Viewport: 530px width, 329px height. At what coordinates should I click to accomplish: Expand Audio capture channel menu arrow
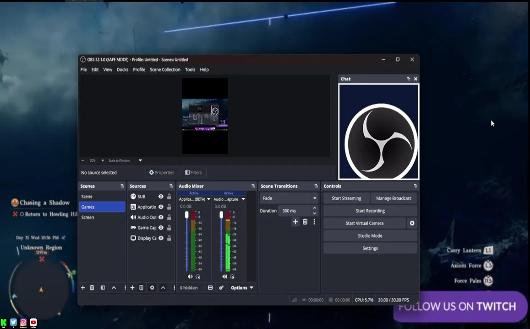pyautogui.click(x=243, y=199)
